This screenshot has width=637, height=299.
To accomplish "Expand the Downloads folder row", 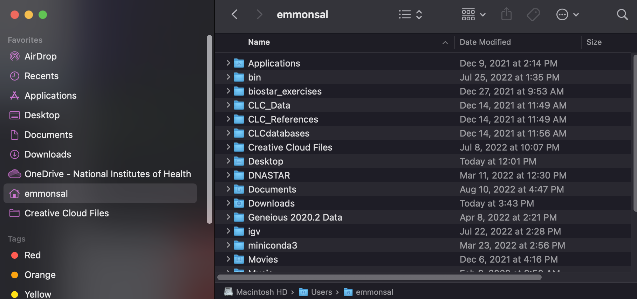I will coord(228,203).
